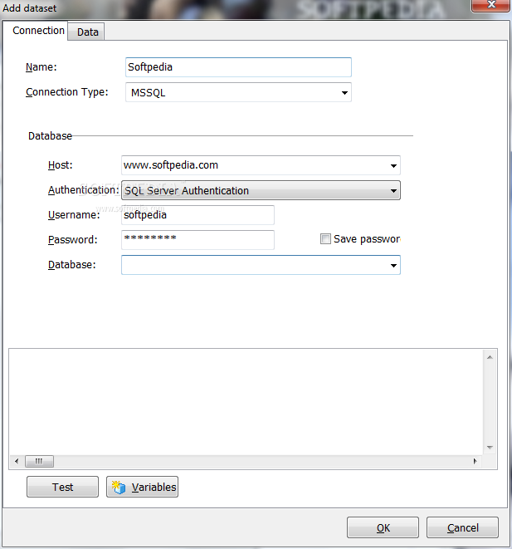Expand the Host dropdown list
The height and width of the screenshot is (549, 512).
393,165
